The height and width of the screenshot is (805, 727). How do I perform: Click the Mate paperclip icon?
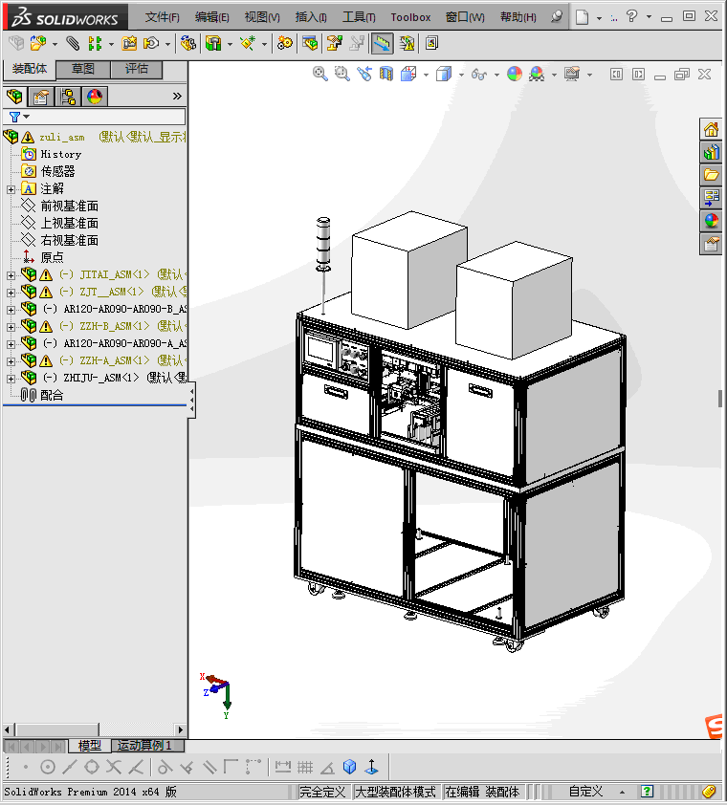coord(73,44)
